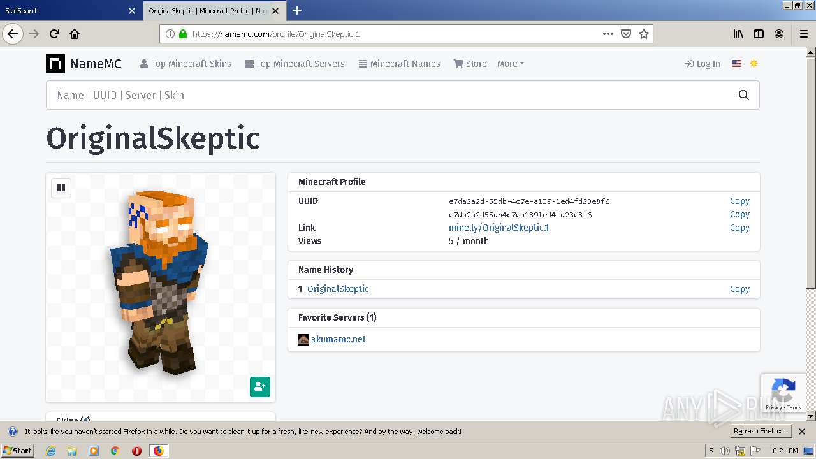The image size is (816, 459).
Task: Reload the current page
Action: click(x=54, y=34)
